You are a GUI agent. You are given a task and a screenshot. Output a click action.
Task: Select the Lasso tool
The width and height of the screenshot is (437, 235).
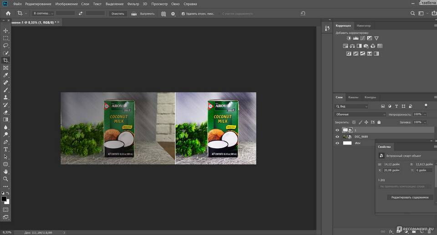pyautogui.click(x=5, y=45)
